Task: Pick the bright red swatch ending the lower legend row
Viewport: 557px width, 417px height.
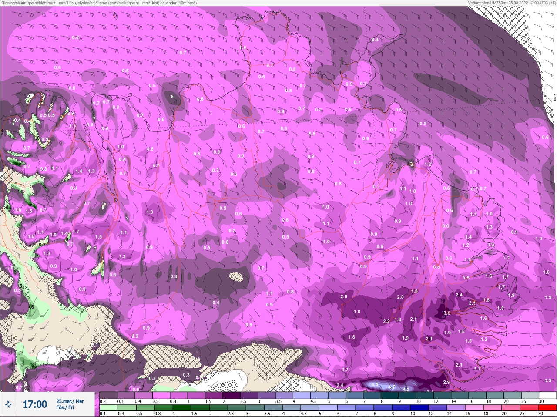Action: 547,407
